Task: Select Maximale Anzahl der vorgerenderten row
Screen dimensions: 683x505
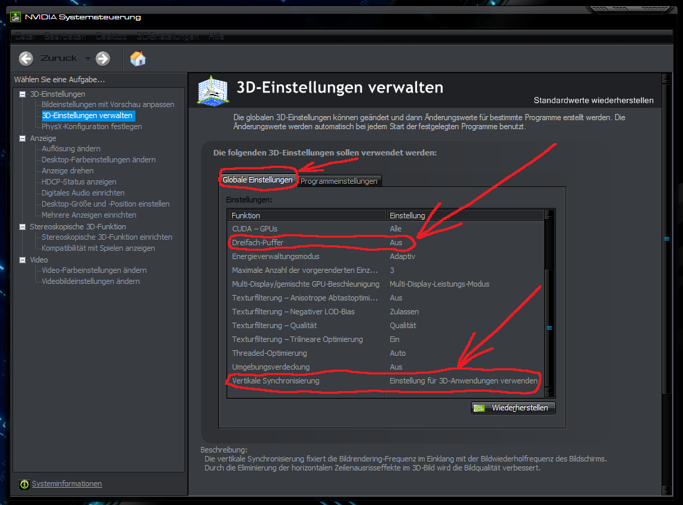Action: [x=386, y=270]
